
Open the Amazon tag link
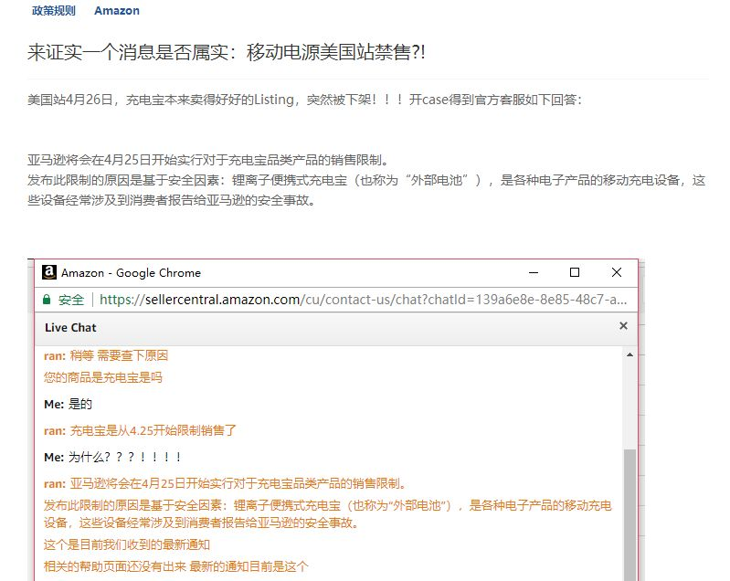tap(116, 10)
